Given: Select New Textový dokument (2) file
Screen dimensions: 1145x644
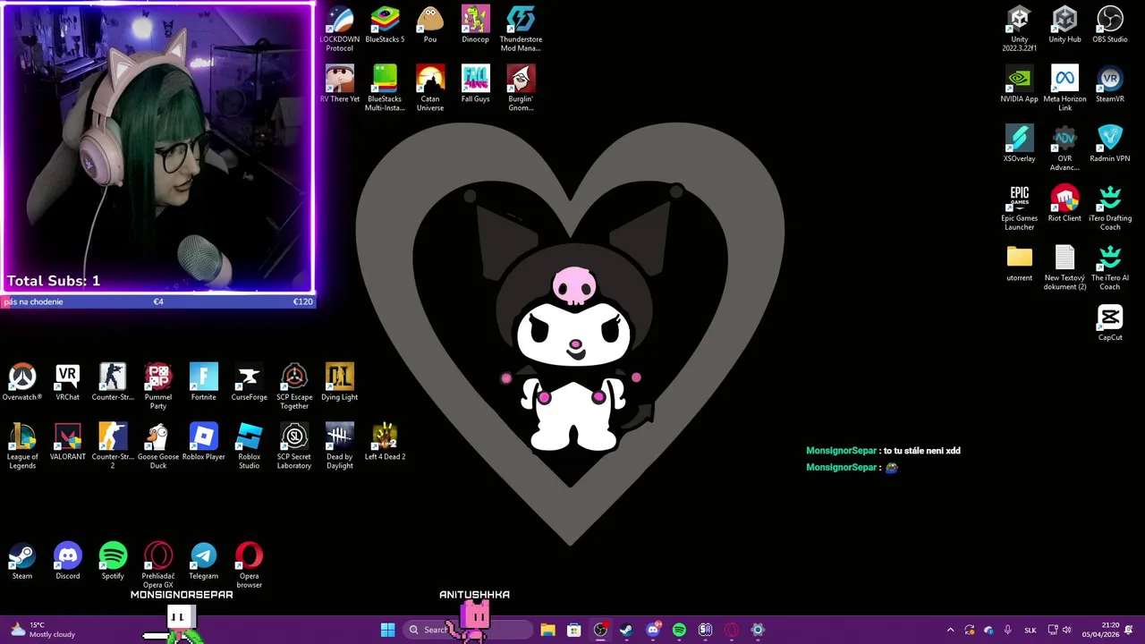Looking at the screenshot, I should 1064,267.
